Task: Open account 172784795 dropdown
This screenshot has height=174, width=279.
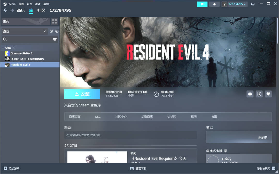Action: click(237, 4)
